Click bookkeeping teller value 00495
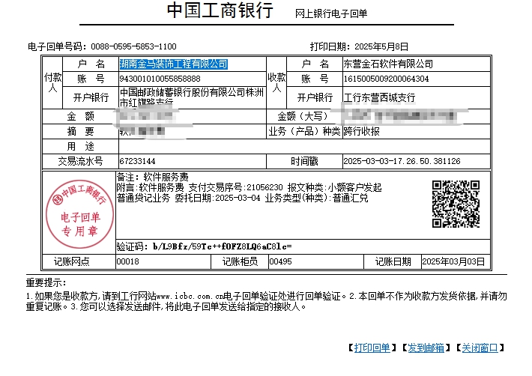 coord(280,261)
